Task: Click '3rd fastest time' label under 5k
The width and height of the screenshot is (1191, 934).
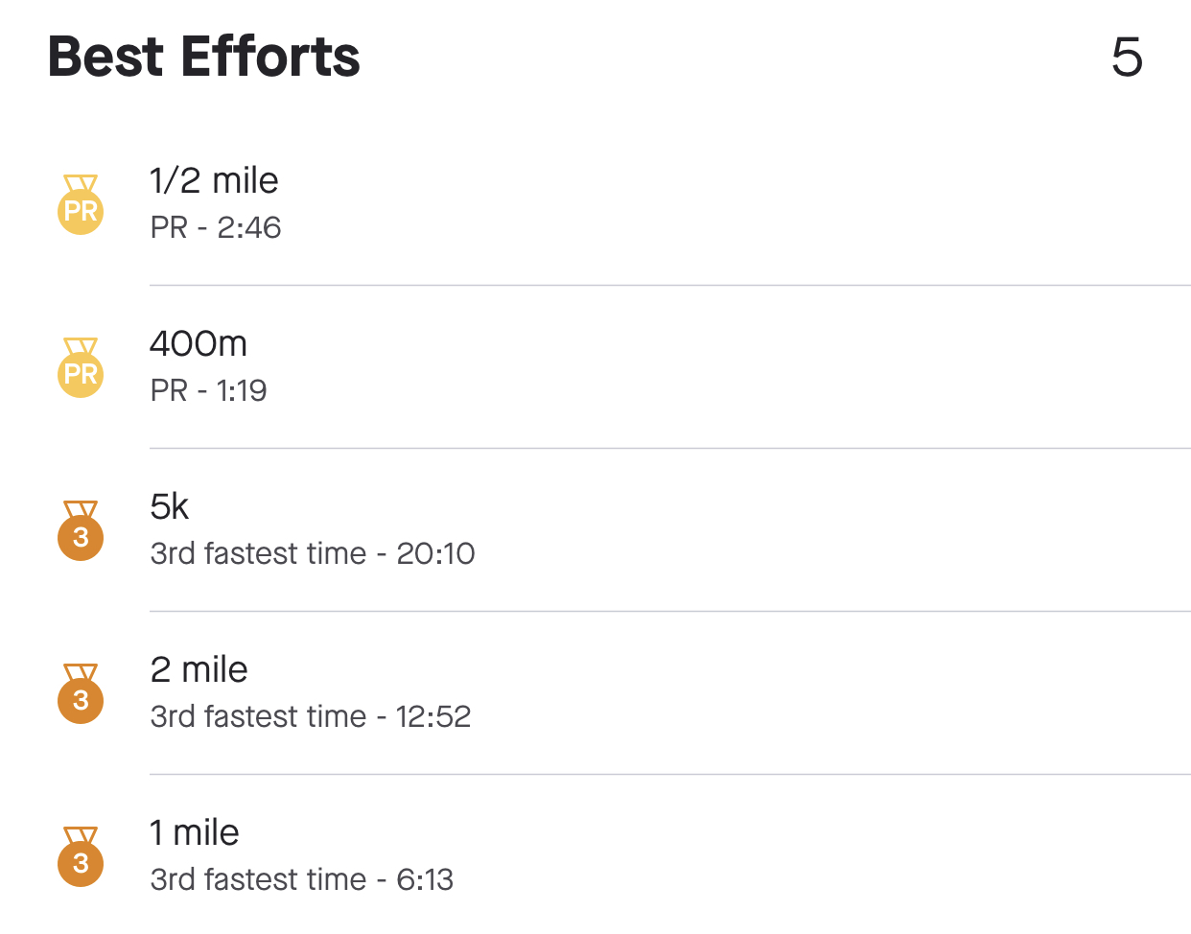Action: pos(258,553)
